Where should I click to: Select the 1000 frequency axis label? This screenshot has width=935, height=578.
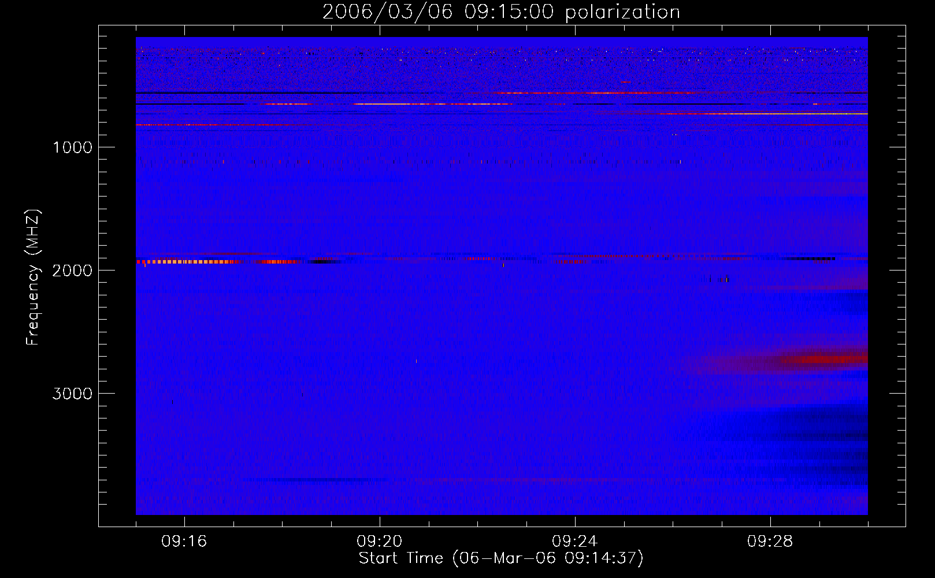point(72,147)
